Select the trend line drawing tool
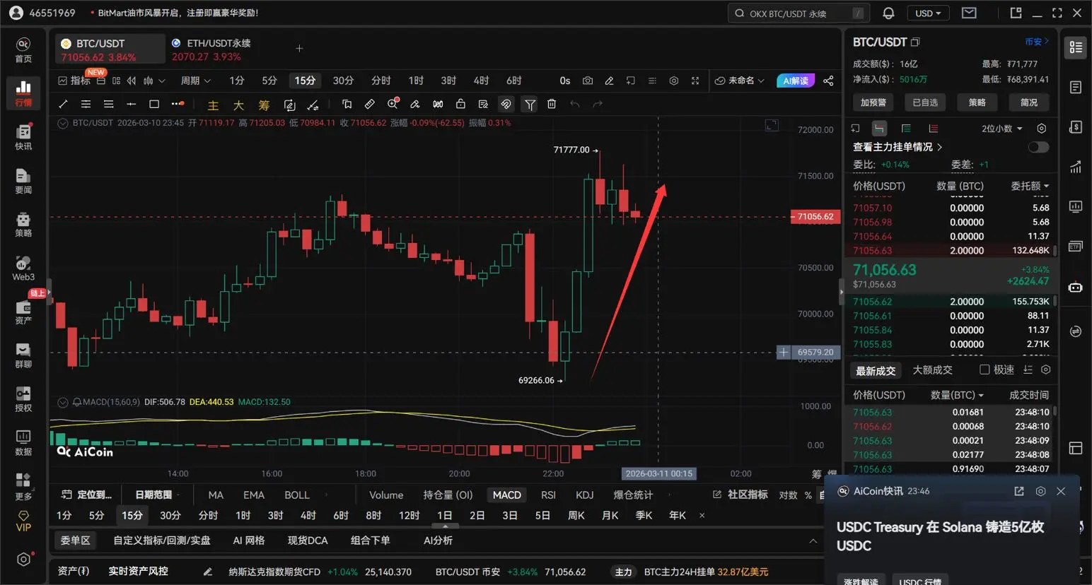The image size is (1092, 585). pos(63,104)
